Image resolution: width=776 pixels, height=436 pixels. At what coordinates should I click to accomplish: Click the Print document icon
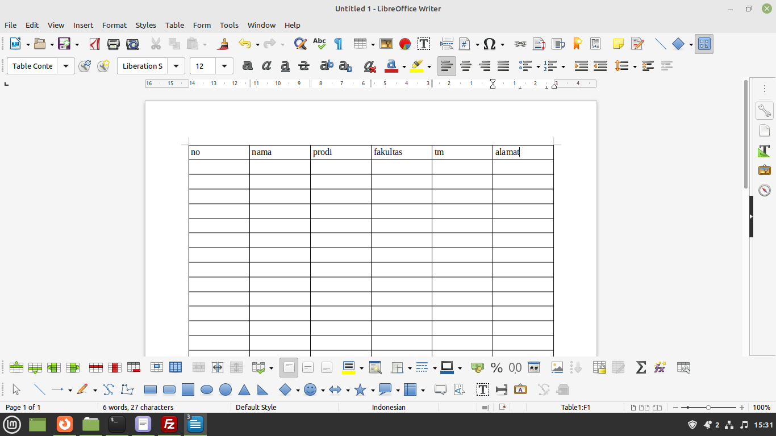pyautogui.click(x=114, y=44)
